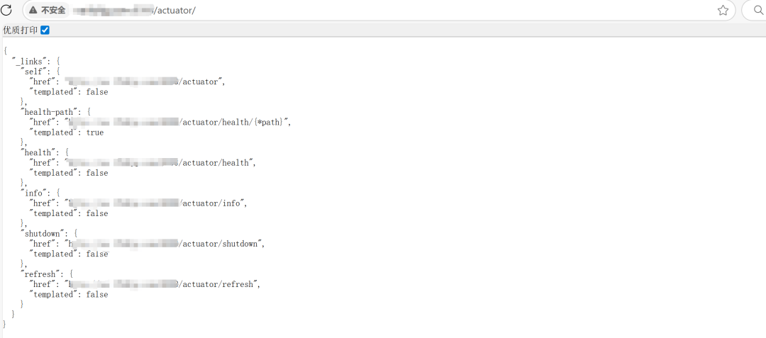Open the magnifier search icon at top right
The width and height of the screenshot is (766, 338).
tap(759, 10)
